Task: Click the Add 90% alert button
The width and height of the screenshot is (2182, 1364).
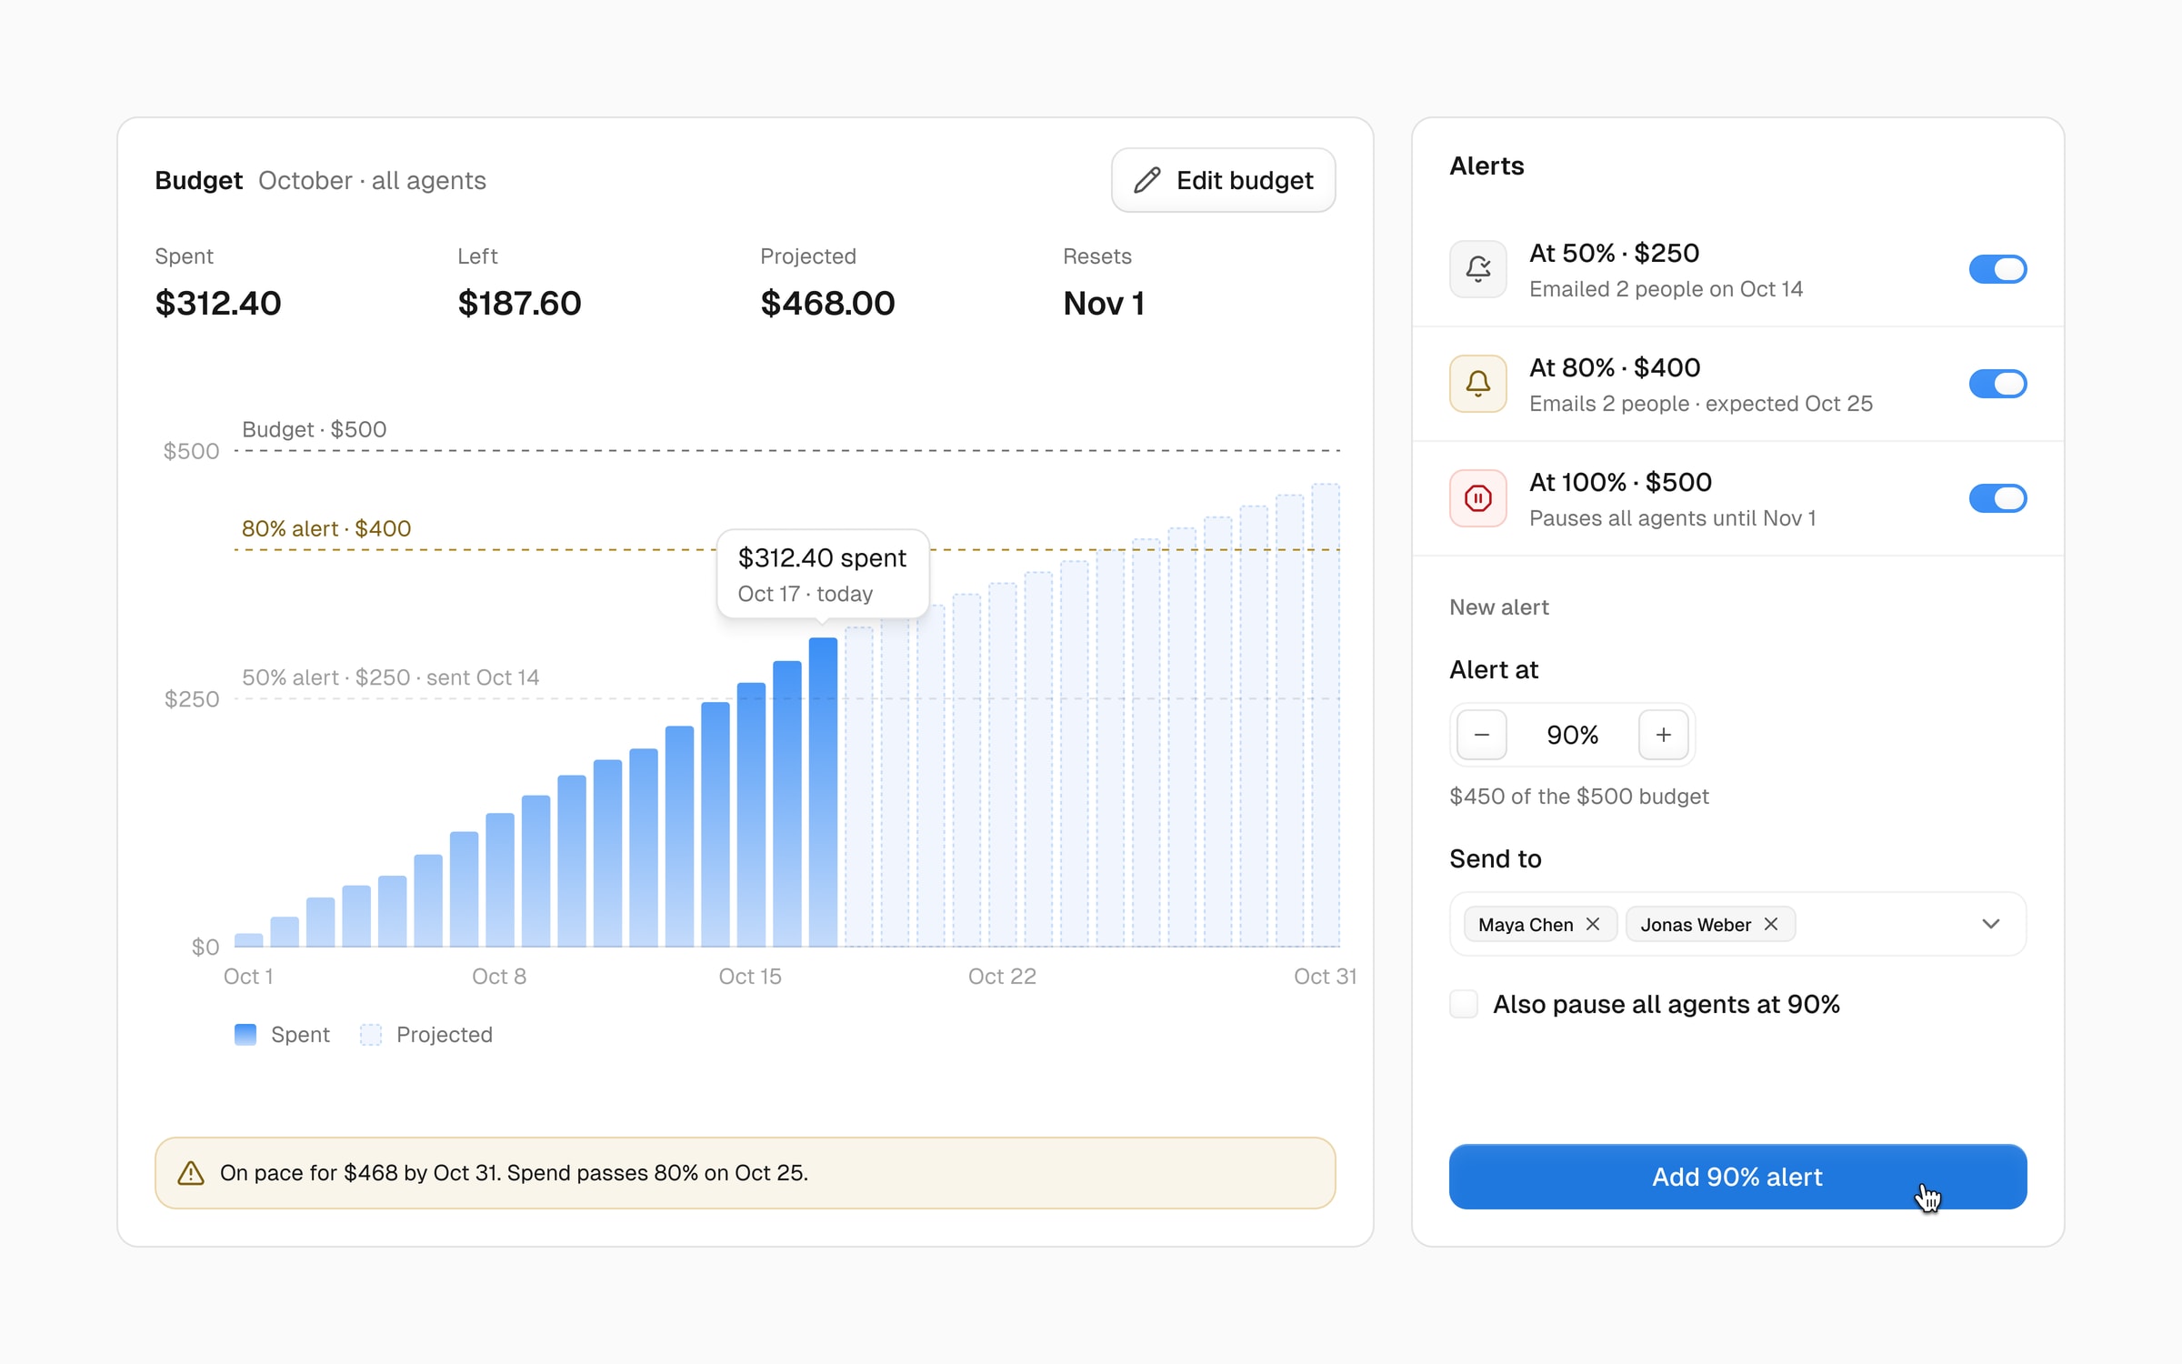Action: pyautogui.click(x=1737, y=1177)
